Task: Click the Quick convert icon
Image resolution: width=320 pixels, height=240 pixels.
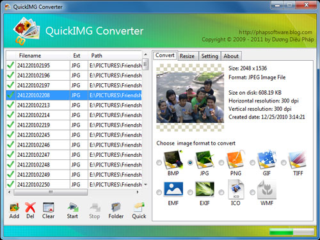Action: point(139,207)
